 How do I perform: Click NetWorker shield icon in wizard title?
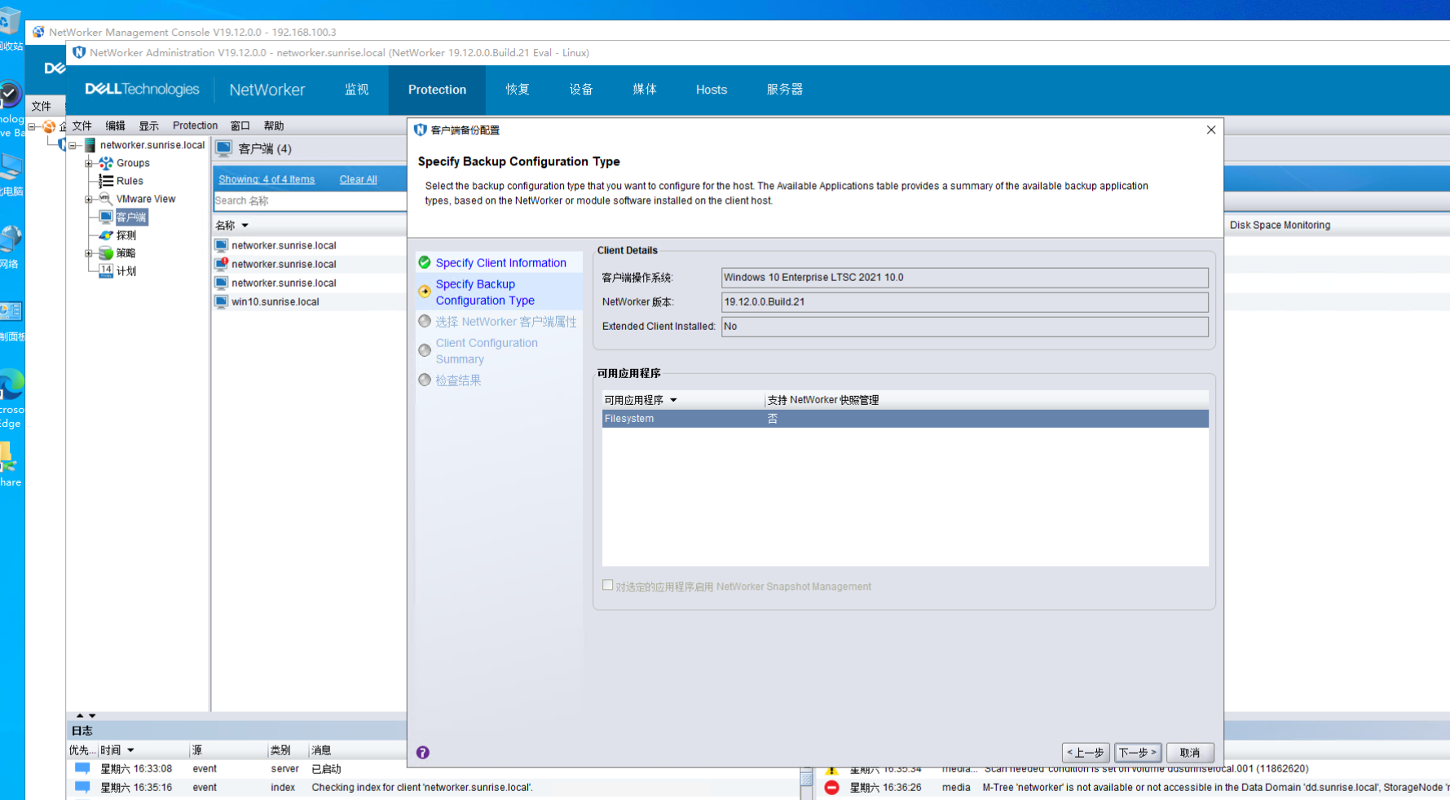point(421,130)
